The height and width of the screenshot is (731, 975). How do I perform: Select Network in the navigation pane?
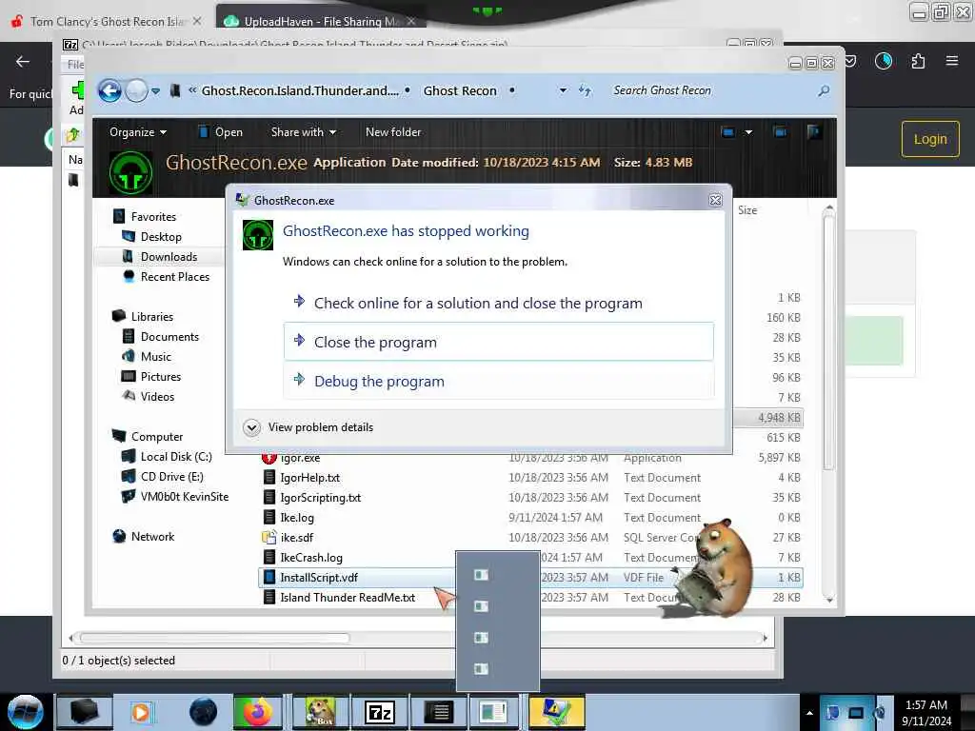[151, 537]
